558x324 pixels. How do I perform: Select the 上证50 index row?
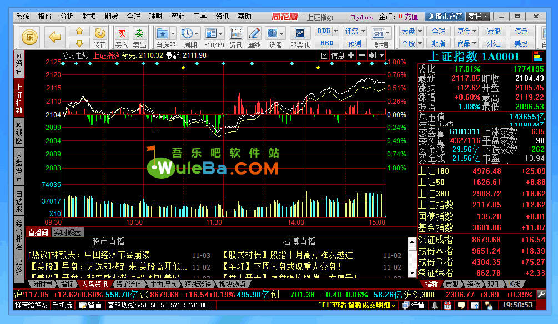click(481, 182)
